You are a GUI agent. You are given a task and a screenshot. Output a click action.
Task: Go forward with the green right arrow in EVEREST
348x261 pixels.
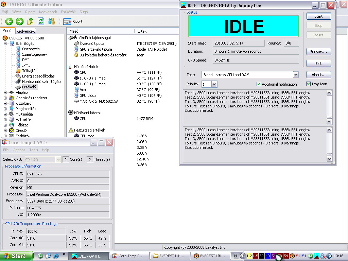(20, 21)
